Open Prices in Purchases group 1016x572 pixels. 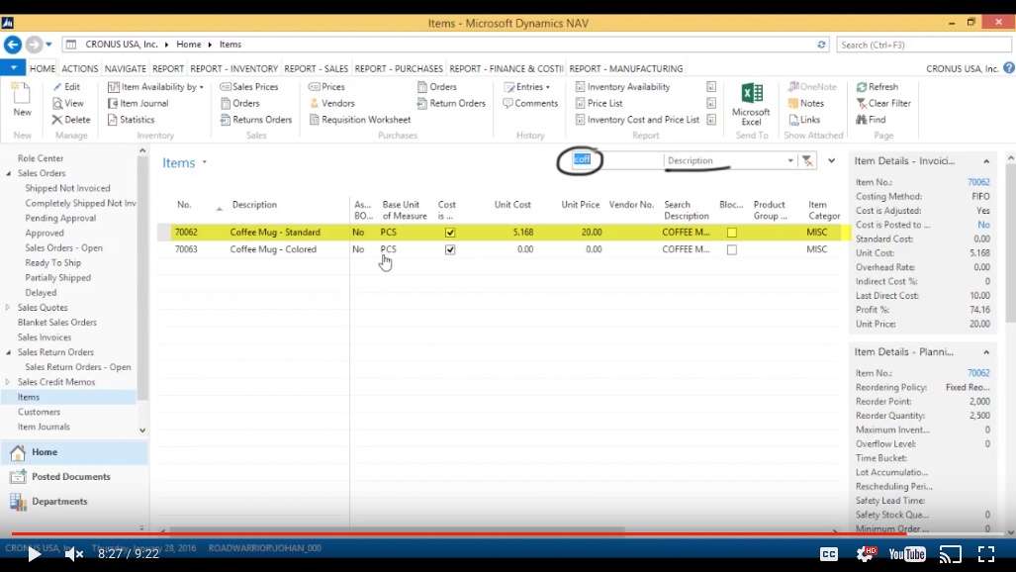pos(326,86)
